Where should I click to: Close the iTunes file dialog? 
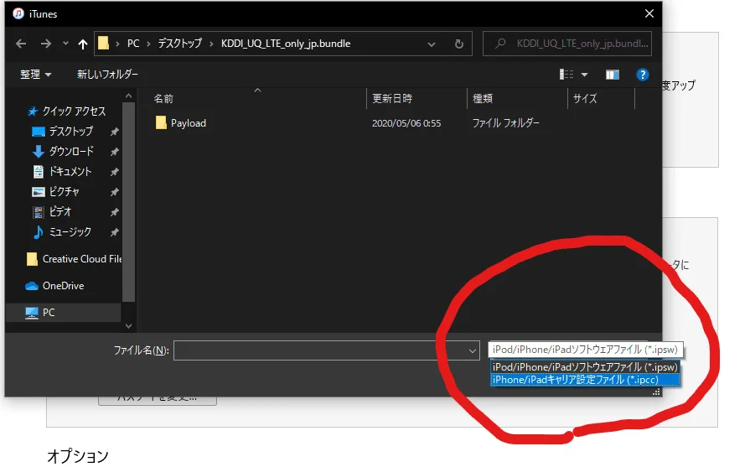click(x=649, y=13)
